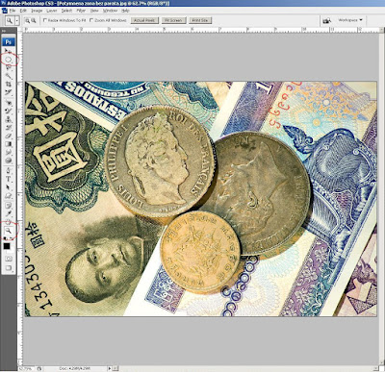
Task: Click the Actual Pixels button
Action: pyautogui.click(x=144, y=20)
